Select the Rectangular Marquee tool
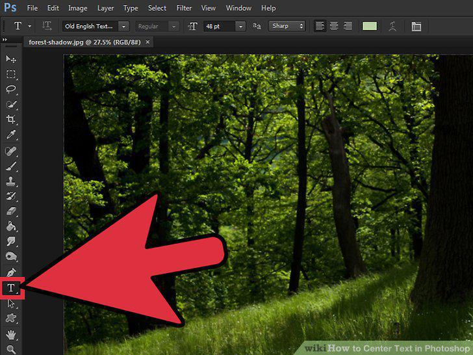Image resolution: width=473 pixels, height=355 pixels. click(11, 74)
